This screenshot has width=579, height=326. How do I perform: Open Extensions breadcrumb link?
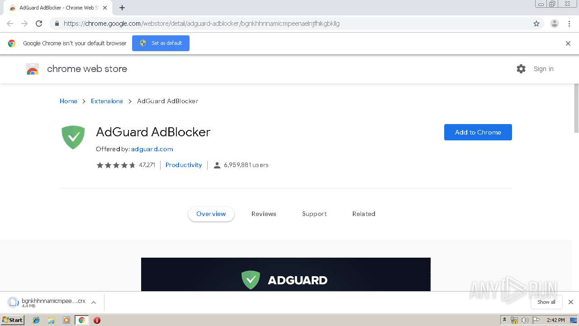click(107, 101)
